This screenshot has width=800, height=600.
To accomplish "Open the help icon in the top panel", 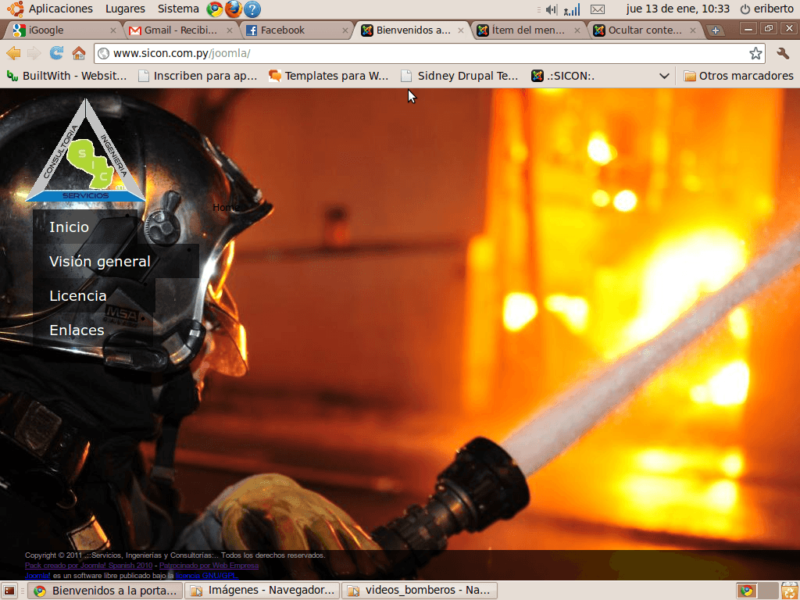I will click(x=252, y=9).
